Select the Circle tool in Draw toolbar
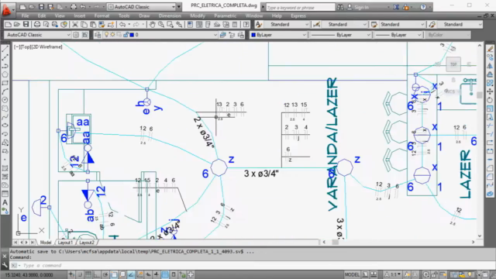The image size is (496, 279). [5, 100]
